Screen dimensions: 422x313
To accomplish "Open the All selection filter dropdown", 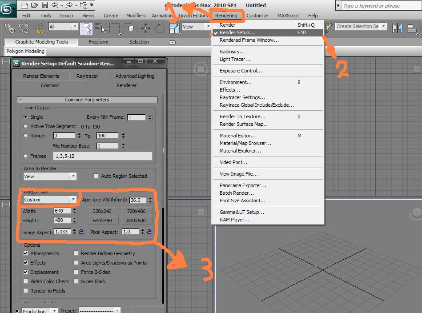I will [x=75, y=26].
